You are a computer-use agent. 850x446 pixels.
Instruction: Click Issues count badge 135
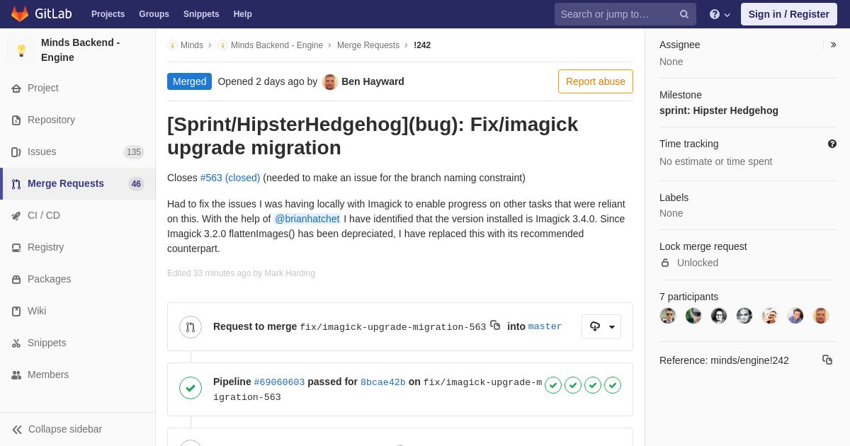point(134,152)
